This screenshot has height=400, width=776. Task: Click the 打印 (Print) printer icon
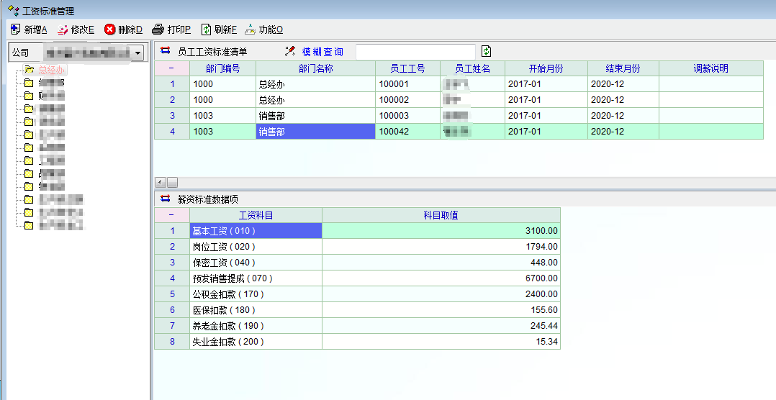coord(158,29)
